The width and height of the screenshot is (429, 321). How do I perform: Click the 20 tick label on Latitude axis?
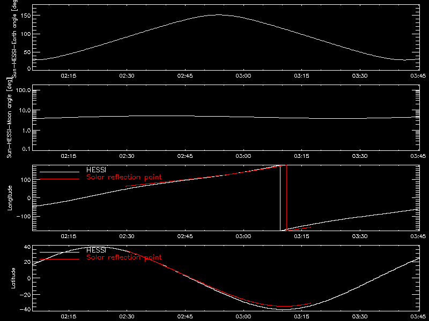point(27,262)
